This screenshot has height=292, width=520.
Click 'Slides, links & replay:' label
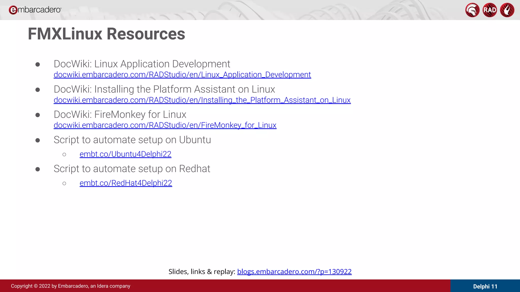(202, 271)
